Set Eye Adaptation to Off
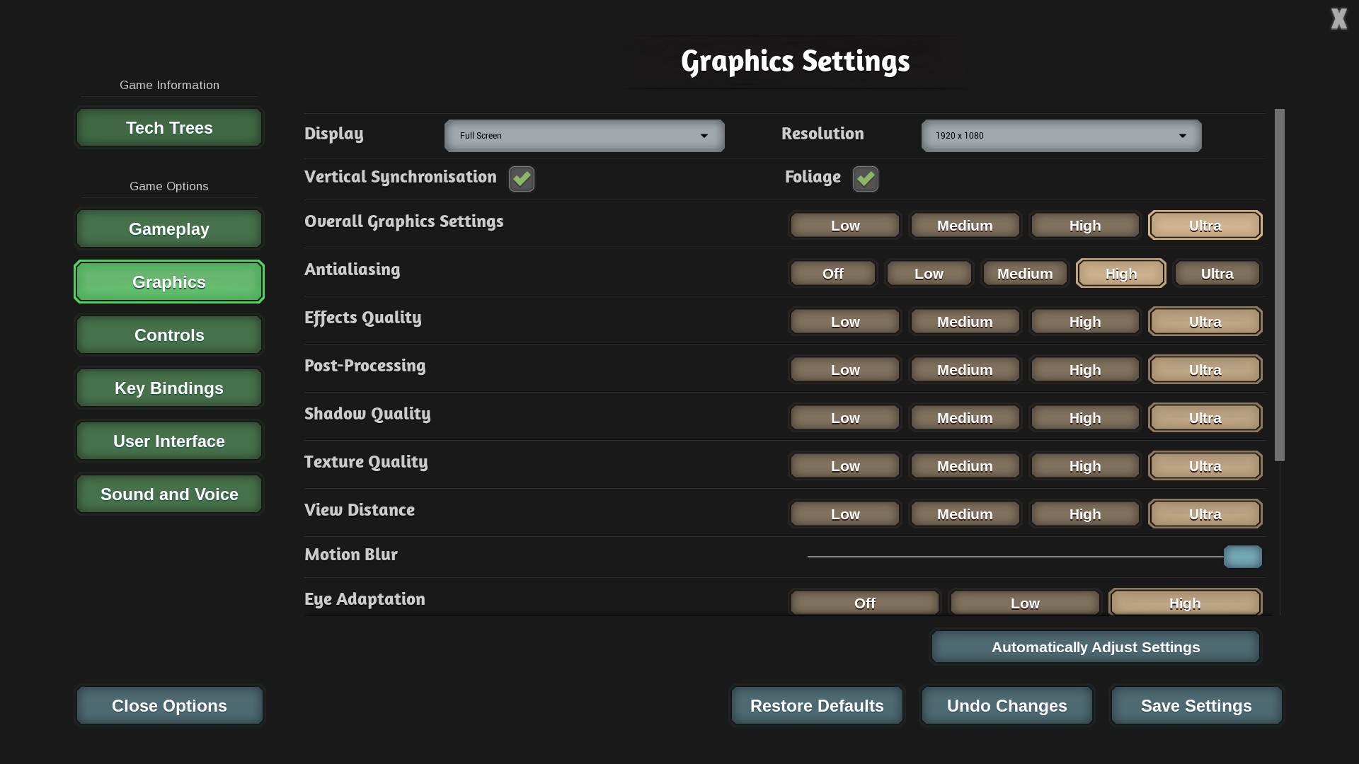1359x764 pixels. pos(864,603)
